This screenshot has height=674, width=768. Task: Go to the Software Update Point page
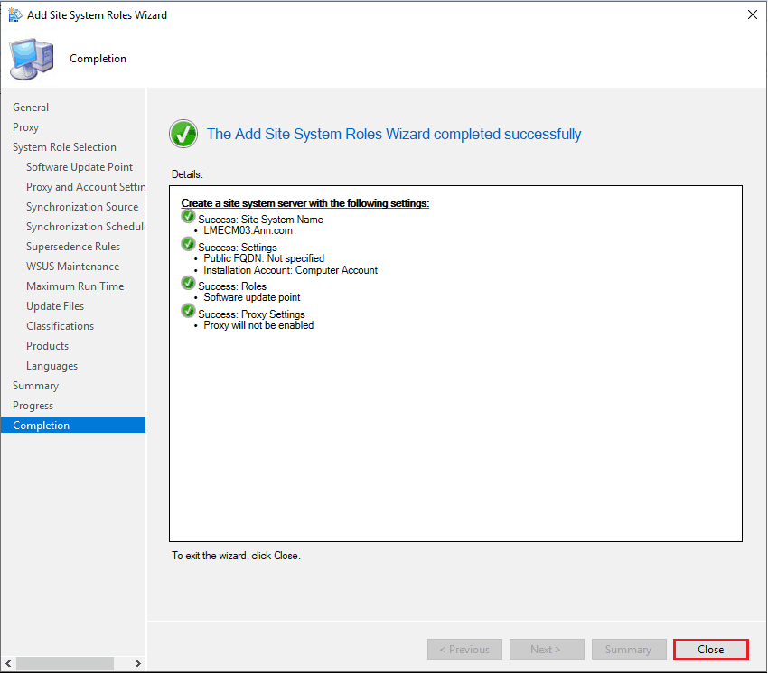pyautogui.click(x=80, y=167)
